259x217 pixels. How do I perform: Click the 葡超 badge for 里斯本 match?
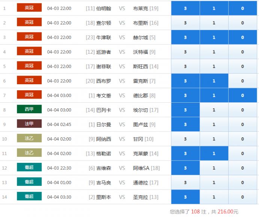coord(29,196)
